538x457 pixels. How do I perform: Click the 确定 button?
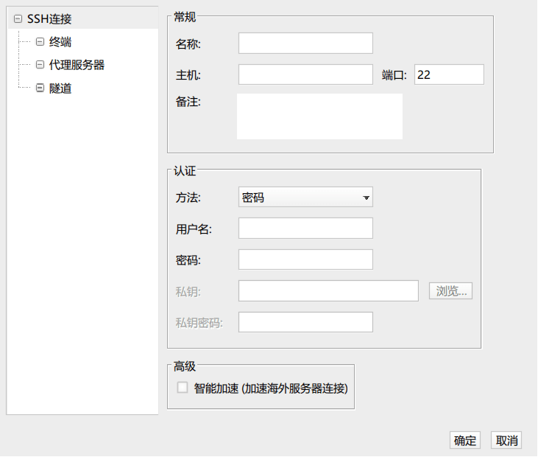pos(465,441)
